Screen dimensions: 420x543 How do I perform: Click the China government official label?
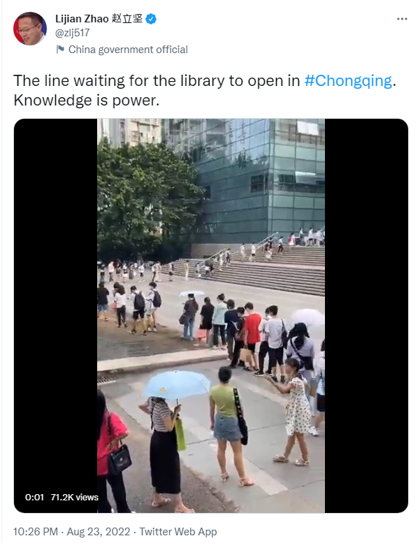128,50
